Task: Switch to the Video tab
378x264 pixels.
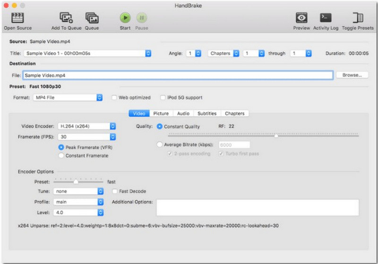Action: pos(139,113)
